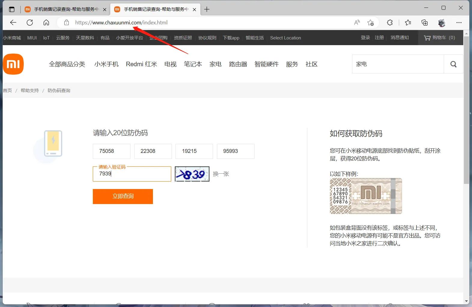Click first code field 75058
This screenshot has width=472, height=307.
tap(111, 151)
